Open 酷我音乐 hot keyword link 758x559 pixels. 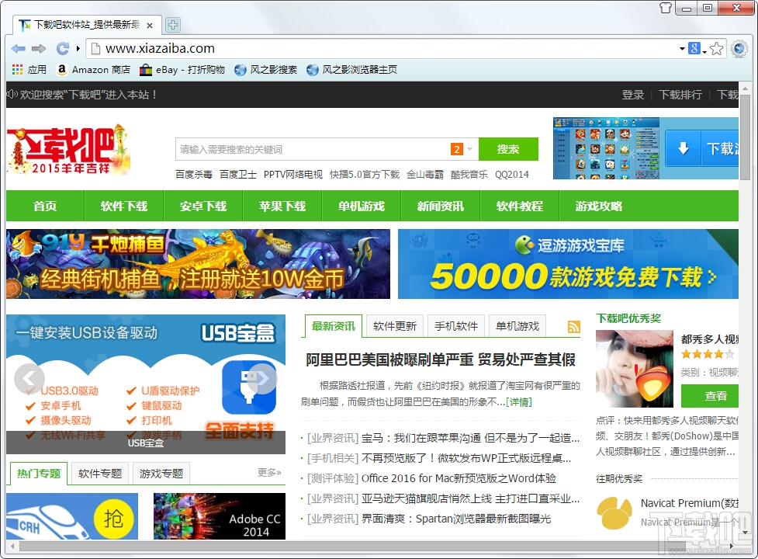(469, 175)
